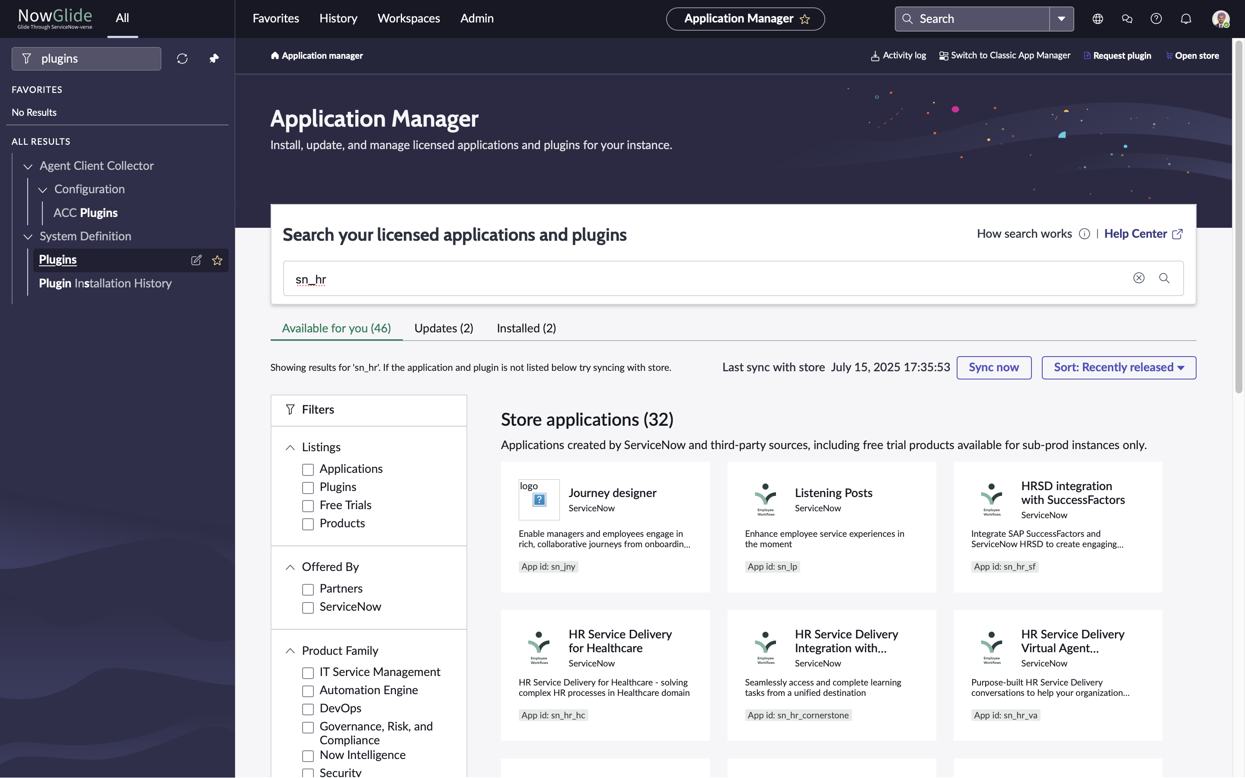Show the How search works info icon

[1084, 234]
